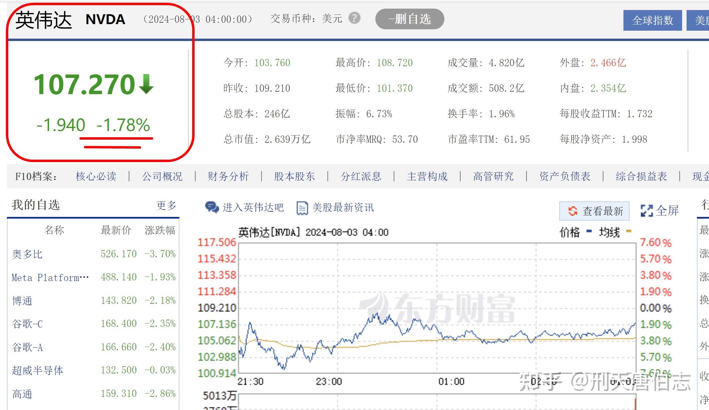The image size is (709, 410).
Task: Click 全屏 to enlarge chart
Action: pos(667,211)
